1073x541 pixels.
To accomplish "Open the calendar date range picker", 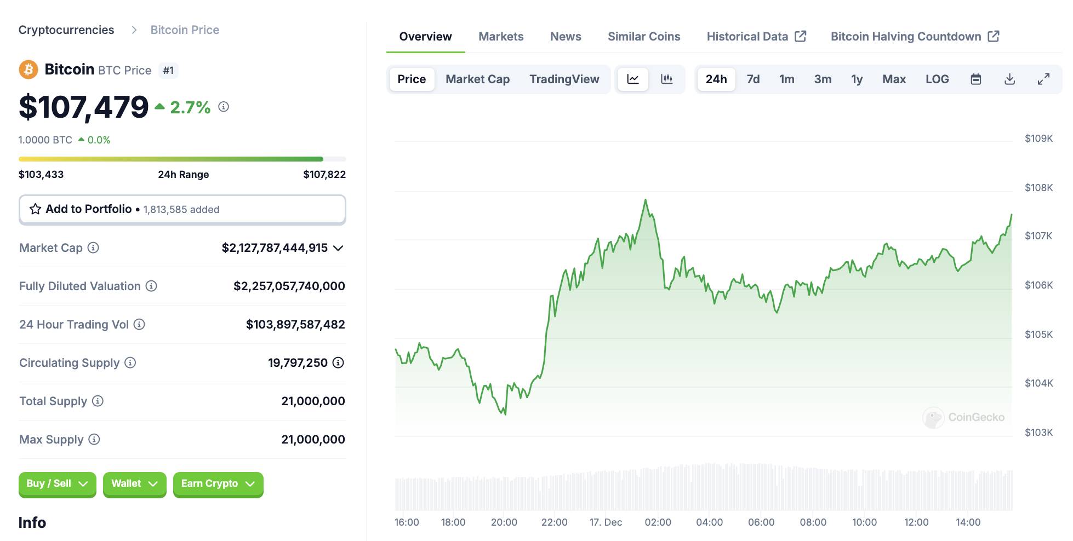I will click(x=976, y=79).
